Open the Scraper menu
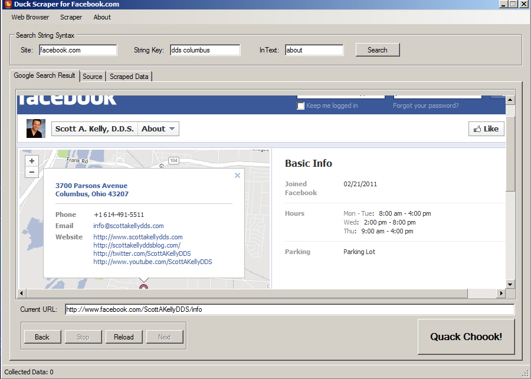The width and height of the screenshot is (531, 379). click(x=71, y=17)
